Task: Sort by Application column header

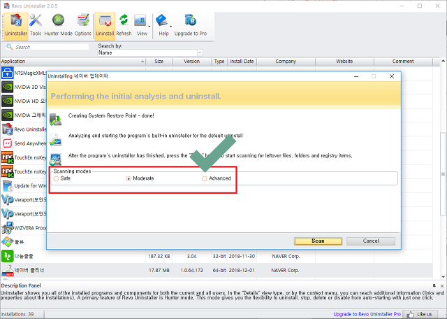Action: coord(73,62)
